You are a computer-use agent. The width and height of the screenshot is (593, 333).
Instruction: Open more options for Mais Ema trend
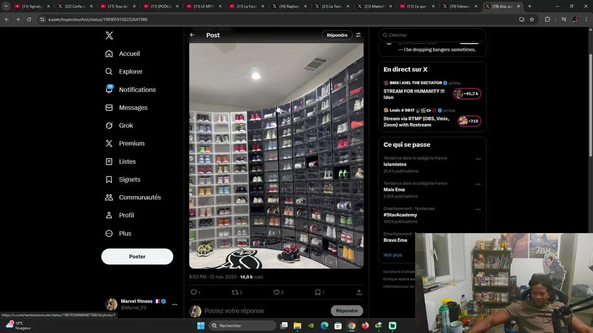tap(478, 184)
